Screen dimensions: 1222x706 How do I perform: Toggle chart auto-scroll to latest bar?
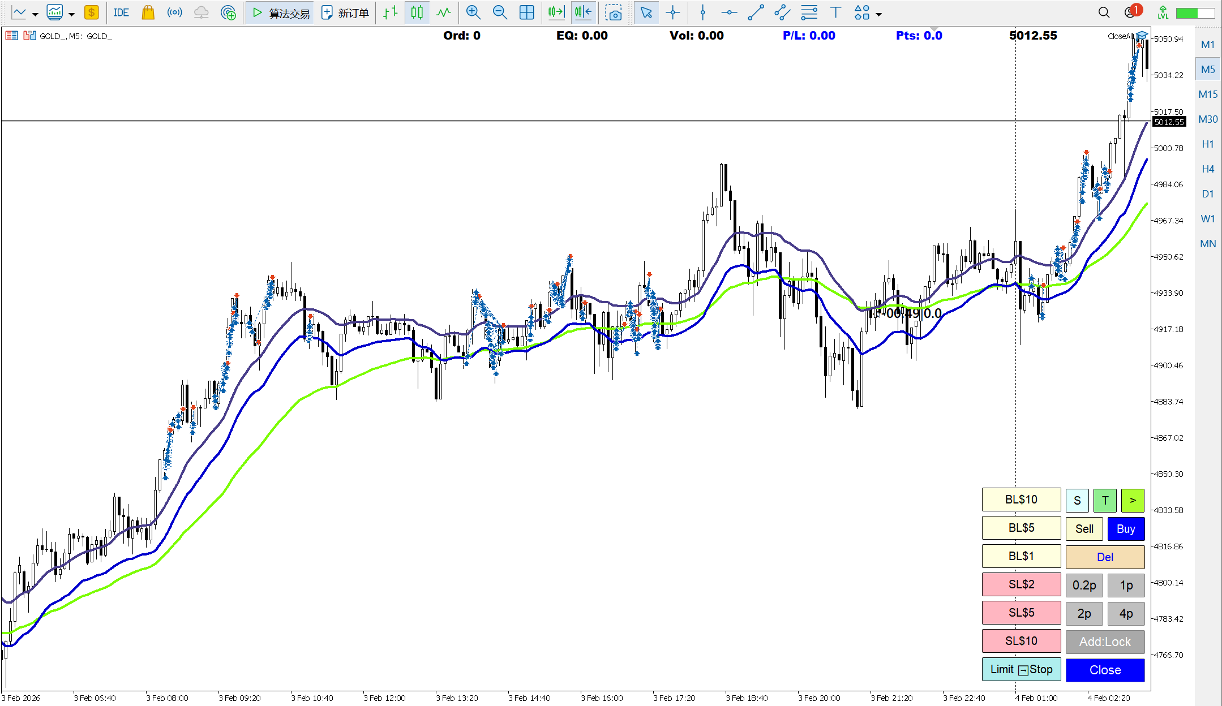click(x=556, y=12)
